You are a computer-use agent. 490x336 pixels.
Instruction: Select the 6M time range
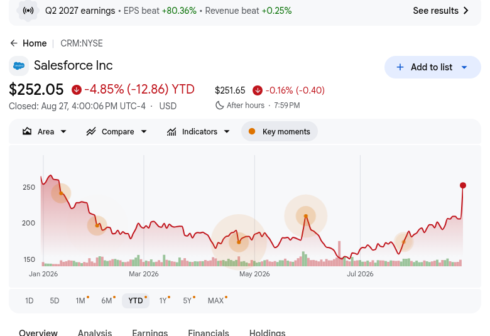pyautogui.click(x=107, y=301)
